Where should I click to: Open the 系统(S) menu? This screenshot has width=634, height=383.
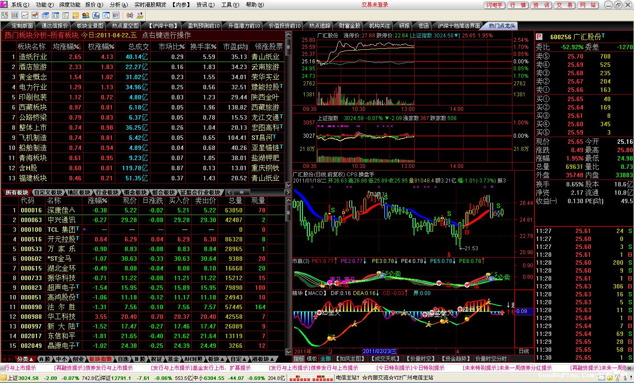click(20, 5)
